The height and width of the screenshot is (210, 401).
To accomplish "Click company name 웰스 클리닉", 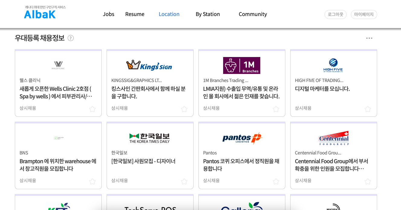I will click(x=30, y=80).
